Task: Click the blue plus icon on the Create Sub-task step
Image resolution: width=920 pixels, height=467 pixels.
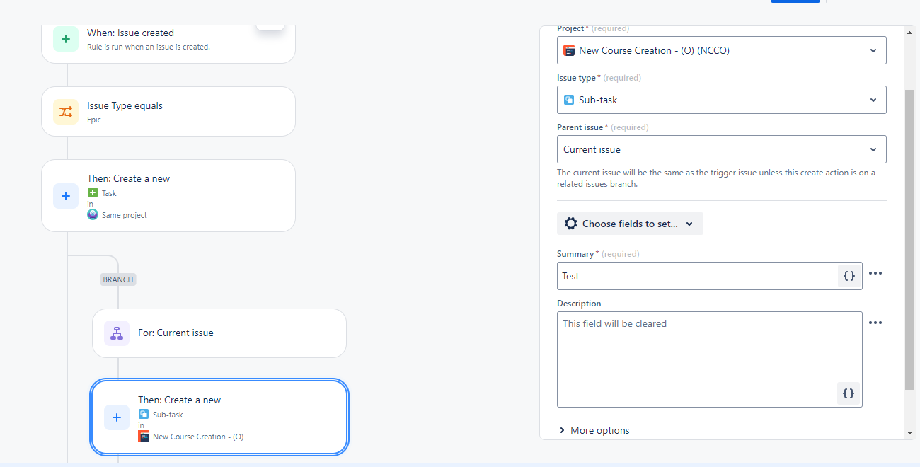Action: coord(117,417)
